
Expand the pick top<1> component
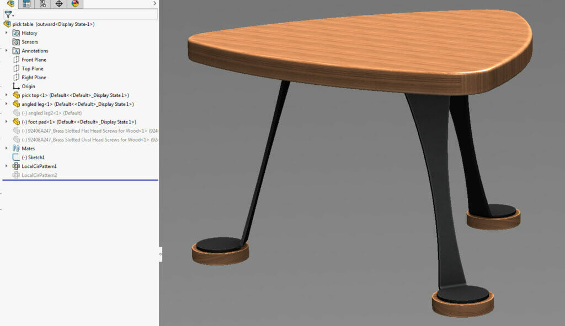coord(7,95)
